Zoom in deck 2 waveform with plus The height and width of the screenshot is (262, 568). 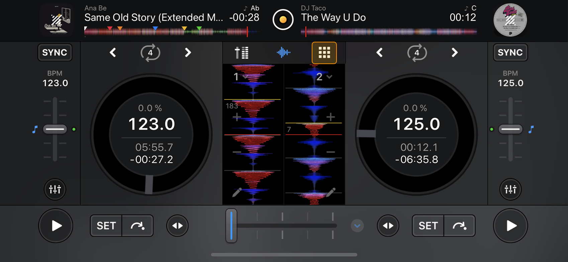point(330,117)
